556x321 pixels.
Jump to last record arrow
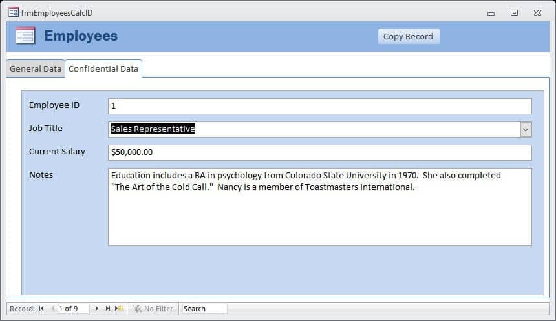107,309
